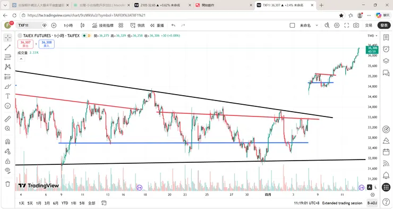Open the notifications bell panel
Image resolution: width=393 pixels, height=209 pixels.
(x=386, y=175)
